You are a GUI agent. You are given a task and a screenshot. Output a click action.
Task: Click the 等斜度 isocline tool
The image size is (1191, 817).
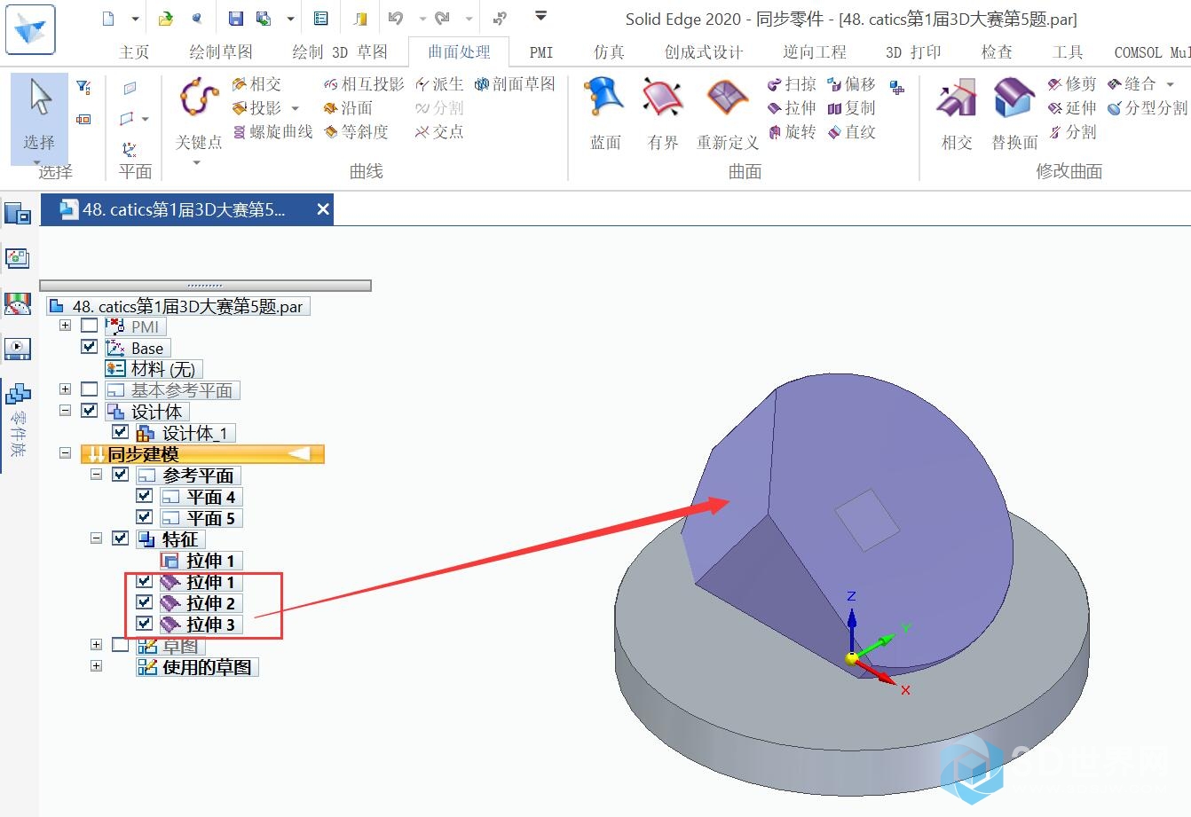pyautogui.click(x=356, y=132)
